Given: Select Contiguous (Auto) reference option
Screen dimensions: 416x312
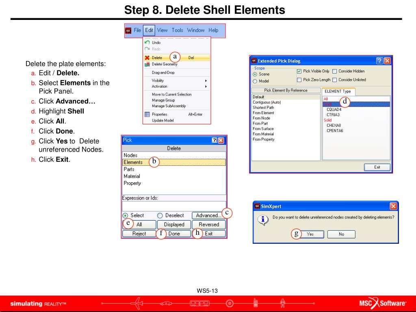Looking at the screenshot, I should click(x=286, y=102).
